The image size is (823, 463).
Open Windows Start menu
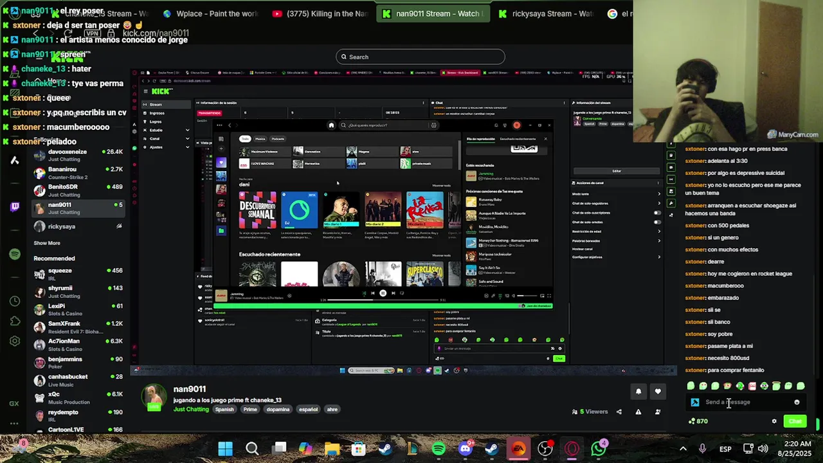[x=225, y=448]
